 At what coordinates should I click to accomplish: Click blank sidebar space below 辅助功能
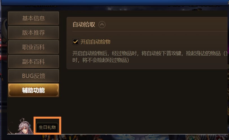(x=34, y=107)
